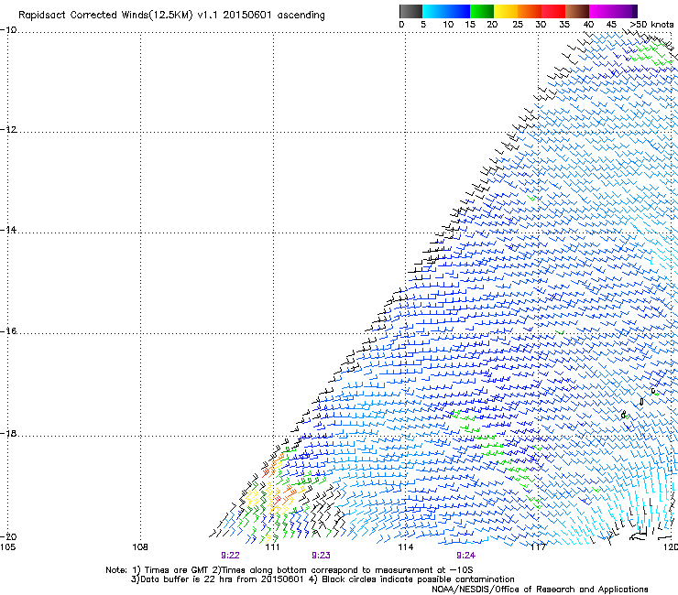
Task: Click the green 15-20 knots legend segment
Action: (x=482, y=11)
